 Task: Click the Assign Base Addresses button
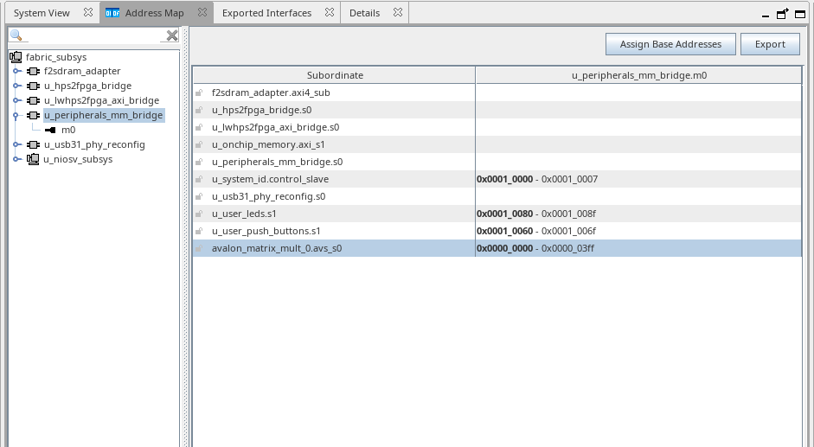tap(670, 44)
